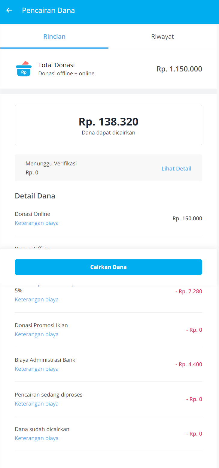
Task: Select the Rp. 1.150.000 total donation amount
Action: tap(179, 69)
